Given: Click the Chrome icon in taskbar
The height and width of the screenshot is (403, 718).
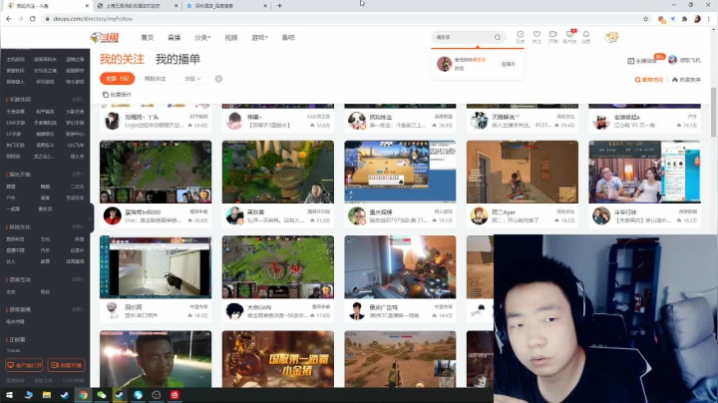Looking at the screenshot, I should click(x=83, y=395).
